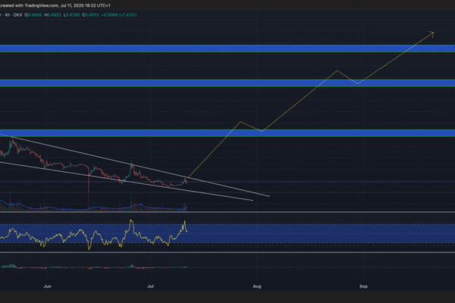This screenshot has height=303, width=455.
Task: Click the Sep label on time axis
Action: (362, 288)
